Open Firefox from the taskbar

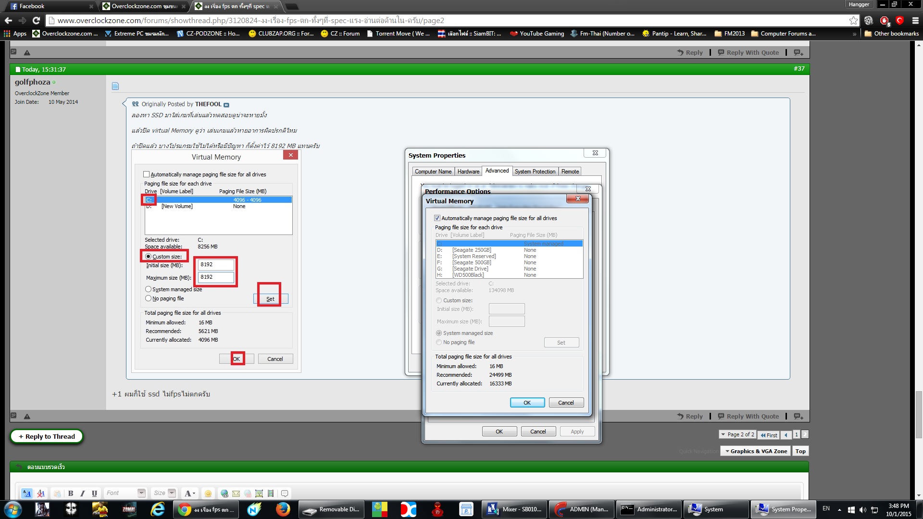tap(283, 509)
